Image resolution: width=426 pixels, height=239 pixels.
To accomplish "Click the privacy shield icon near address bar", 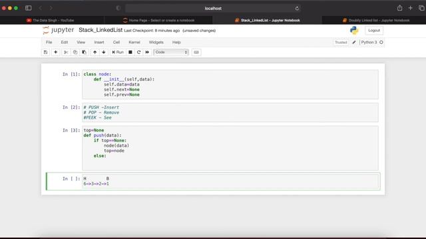I will coord(118,8).
